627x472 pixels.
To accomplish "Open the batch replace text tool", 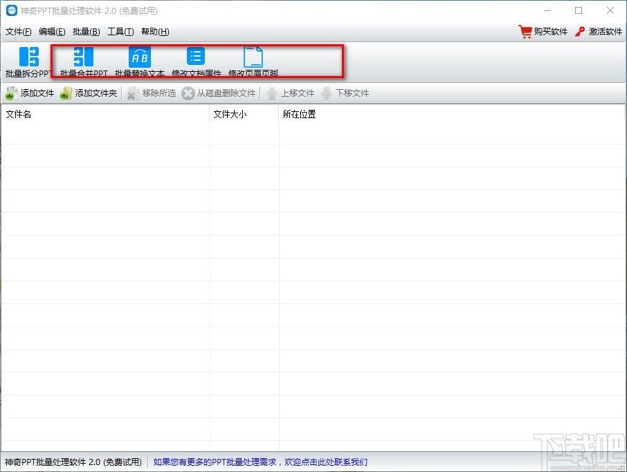I will tap(140, 62).
